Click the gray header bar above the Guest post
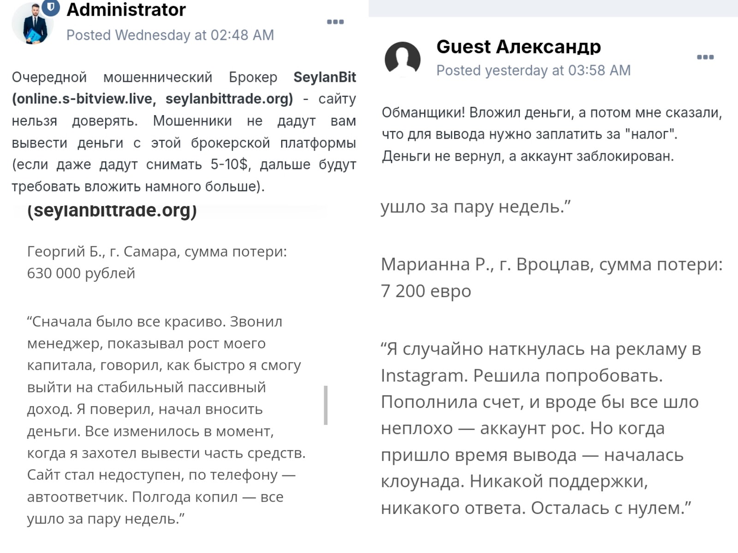738x553 pixels. 553,8
